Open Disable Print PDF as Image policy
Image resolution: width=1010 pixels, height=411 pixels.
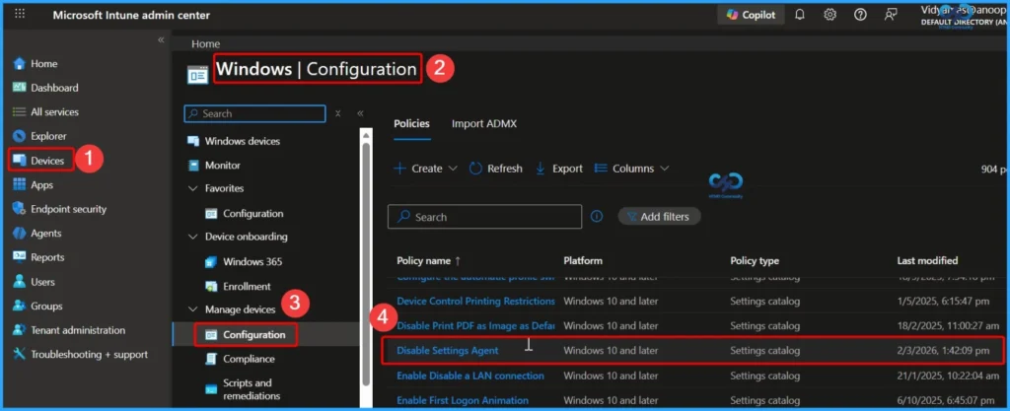point(475,326)
